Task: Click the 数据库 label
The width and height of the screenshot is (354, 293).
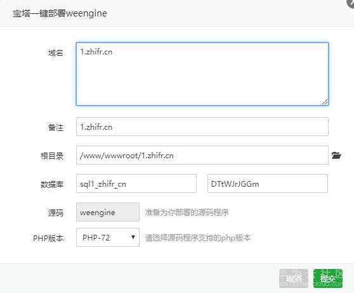Action: [x=52, y=184]
